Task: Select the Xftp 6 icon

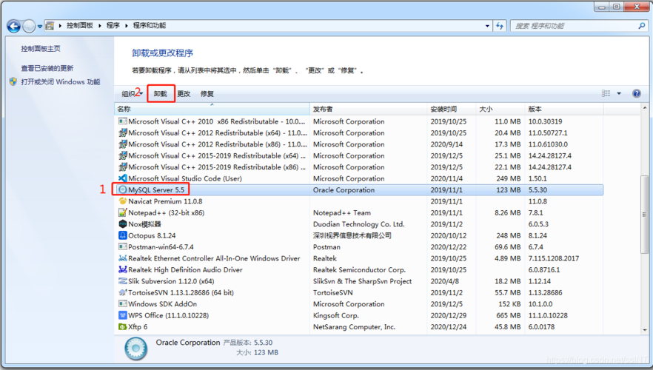Action: tap(122, 327)
